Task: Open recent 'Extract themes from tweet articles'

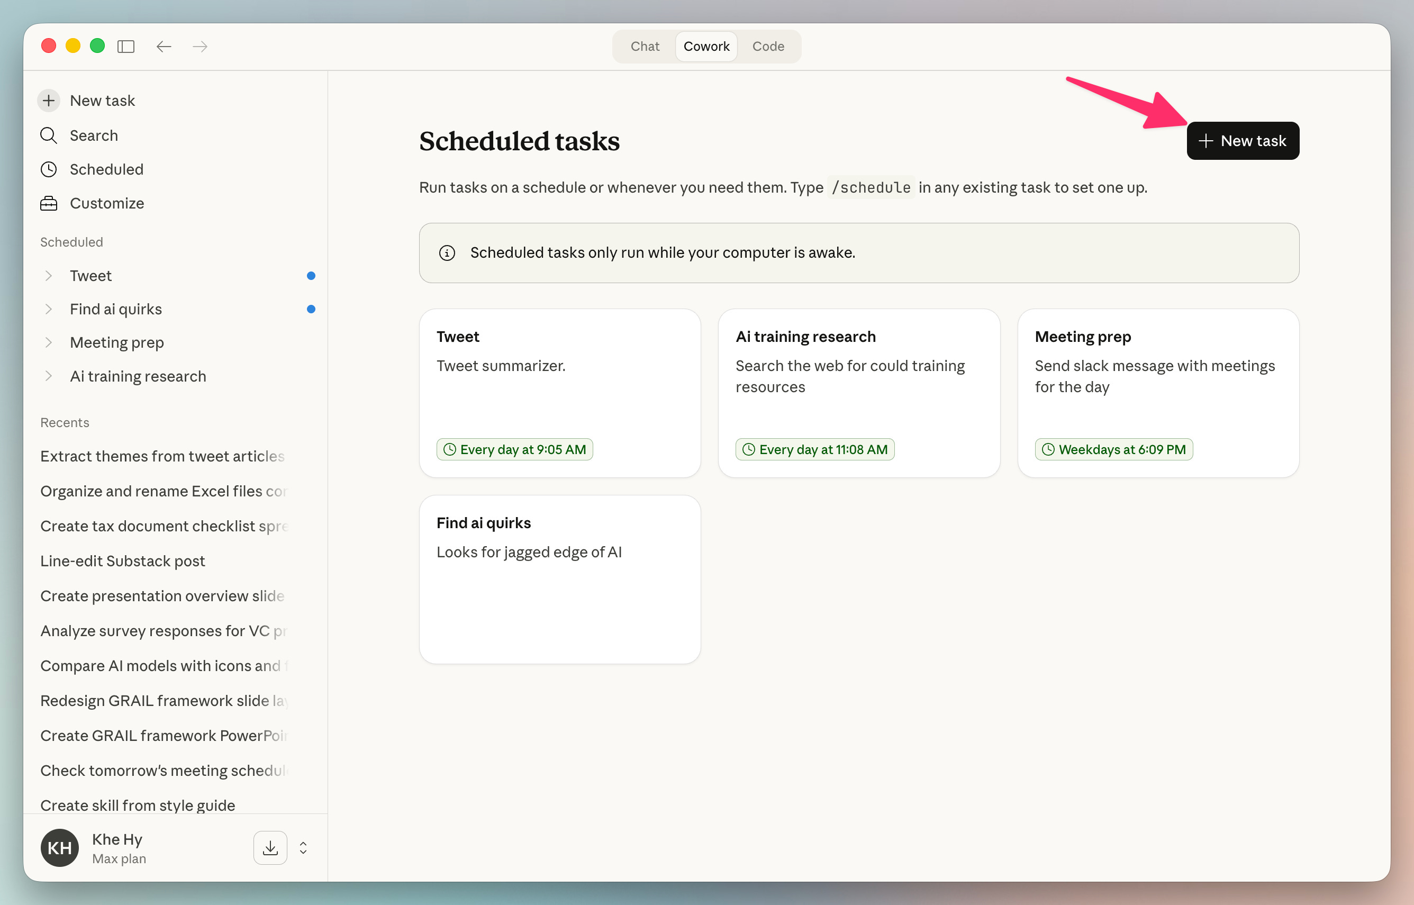Action: [164, 456]
